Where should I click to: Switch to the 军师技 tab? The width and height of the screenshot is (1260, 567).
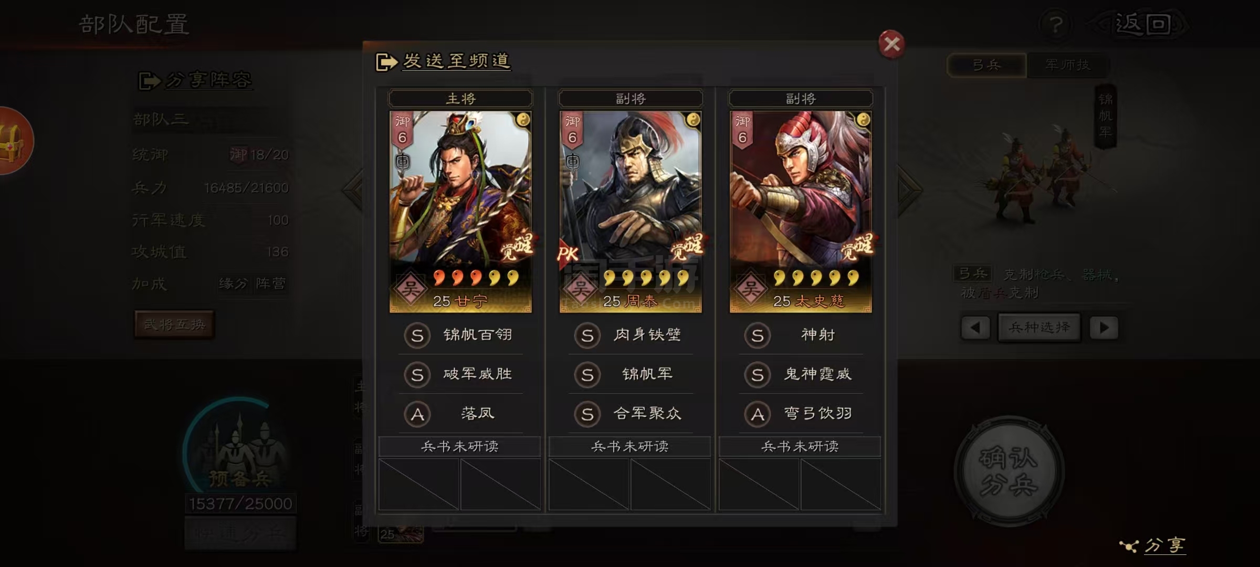[1068, 65]
